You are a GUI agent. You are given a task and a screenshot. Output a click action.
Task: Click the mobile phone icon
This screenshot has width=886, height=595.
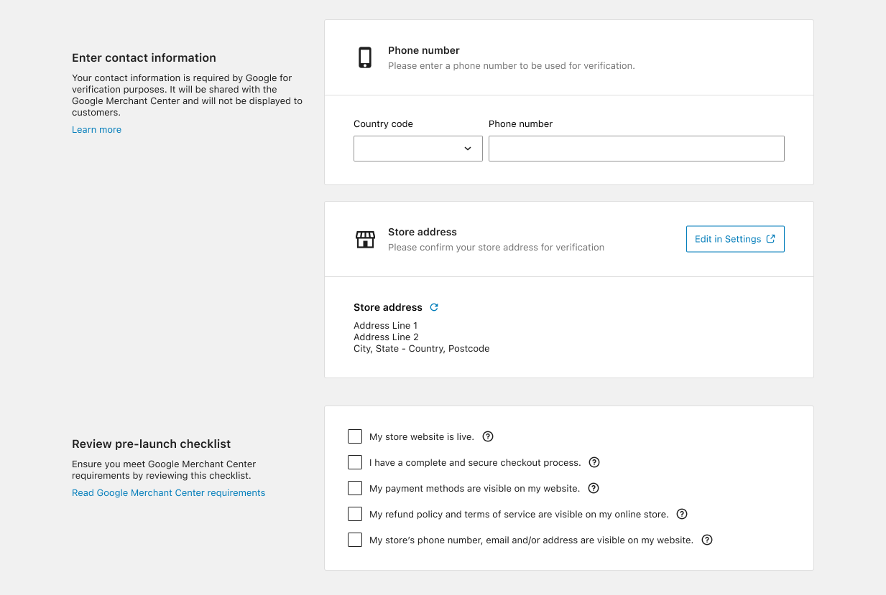pos(365,57)
